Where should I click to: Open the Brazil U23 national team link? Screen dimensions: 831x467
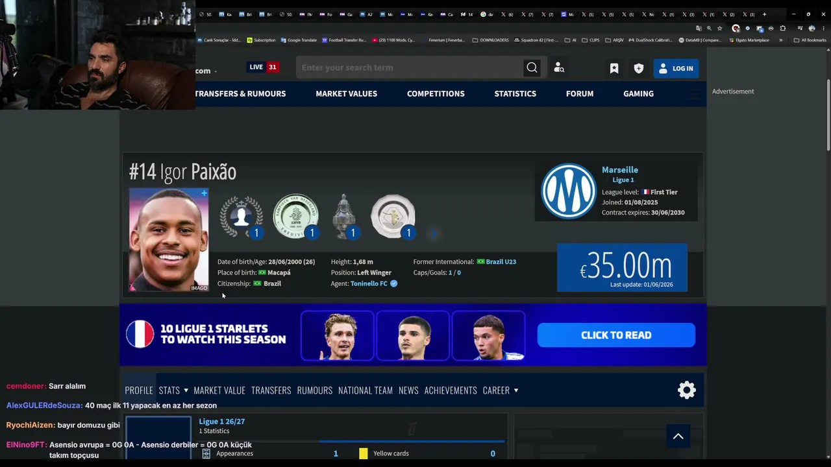point(501,262)
